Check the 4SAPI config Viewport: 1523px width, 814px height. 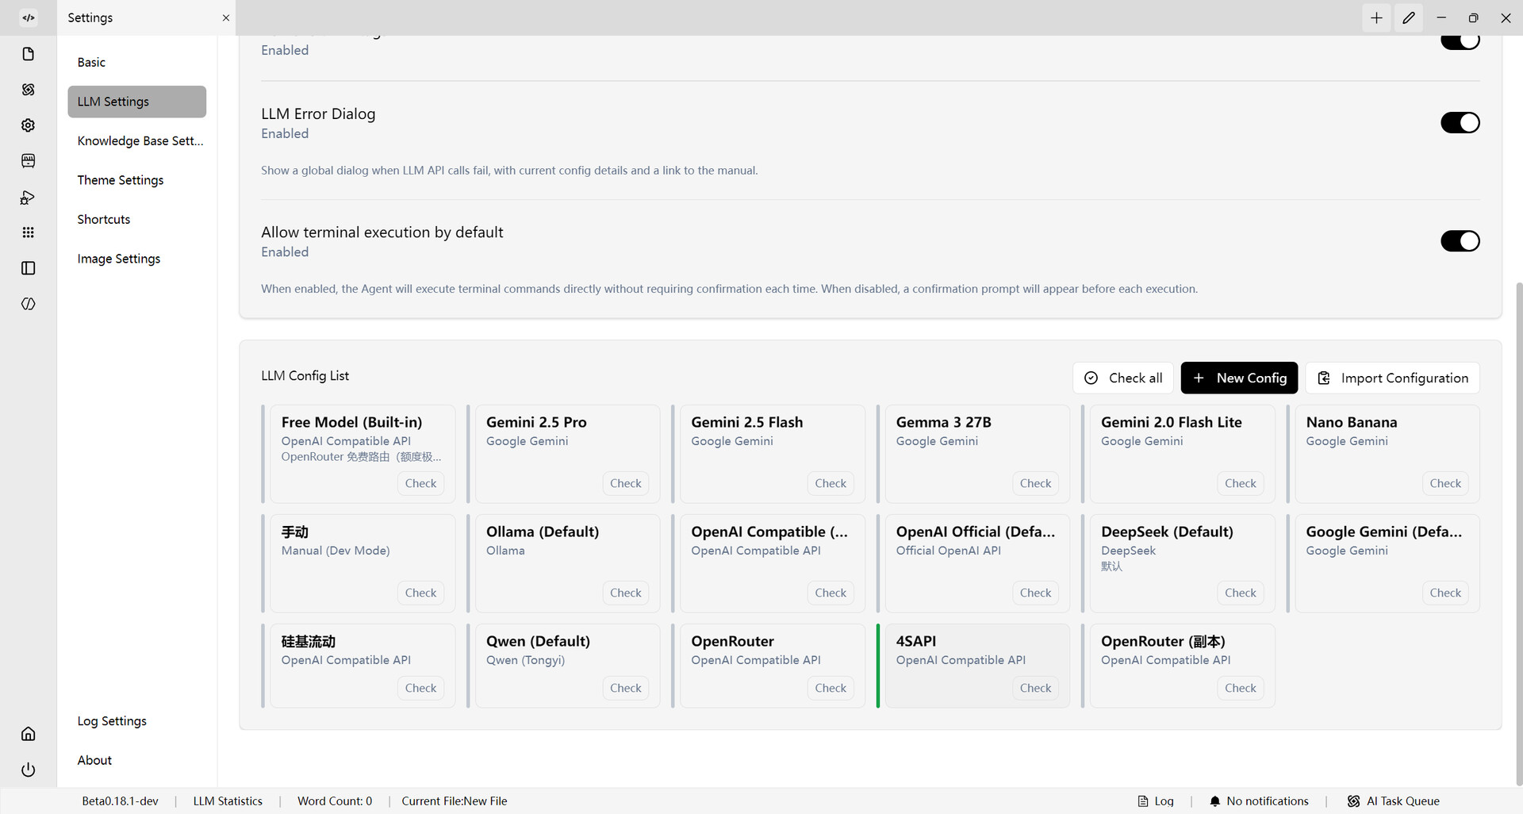1035,688
